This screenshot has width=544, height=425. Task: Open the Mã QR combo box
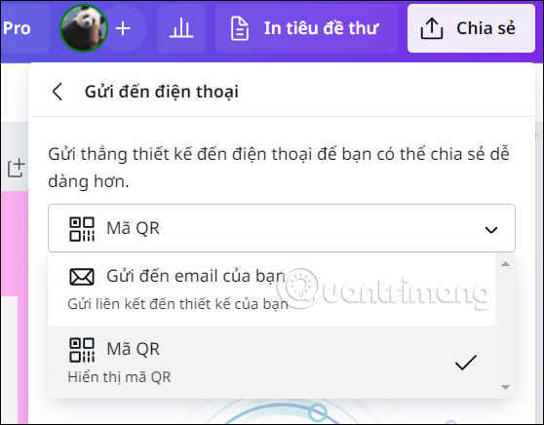[282, 228]
